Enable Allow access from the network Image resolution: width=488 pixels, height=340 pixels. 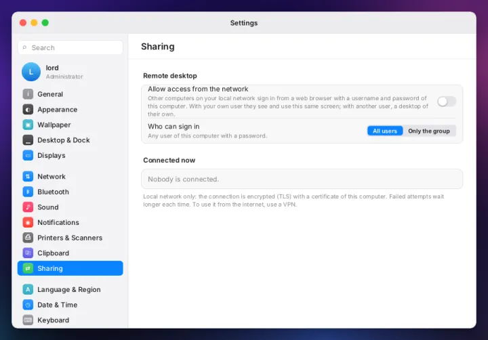[446, 102]
